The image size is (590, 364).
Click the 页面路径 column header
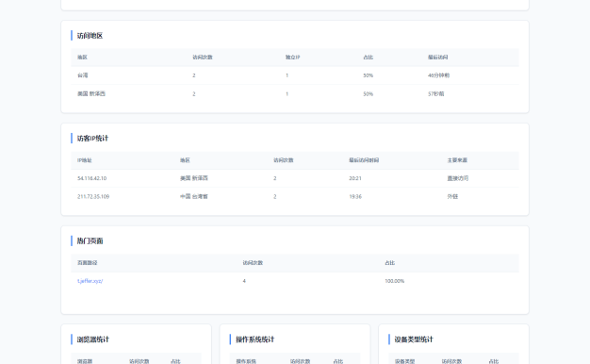[88, 263]
